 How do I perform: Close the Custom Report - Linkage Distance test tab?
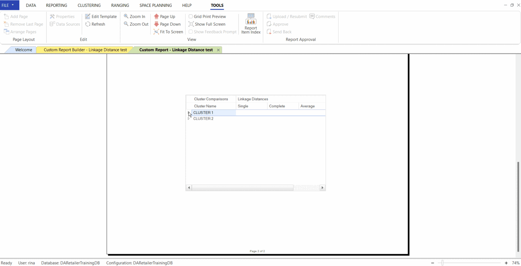[x=218, y=49]
